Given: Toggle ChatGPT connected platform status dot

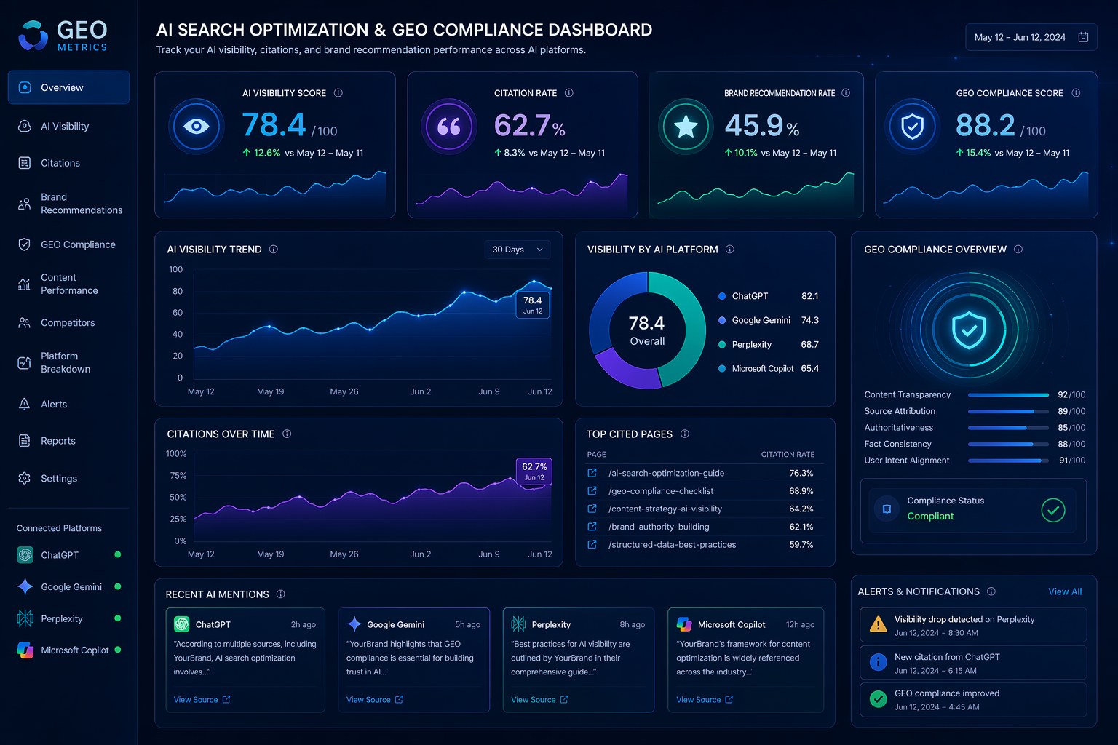Looking at the screenshot, I should [118, 555].
